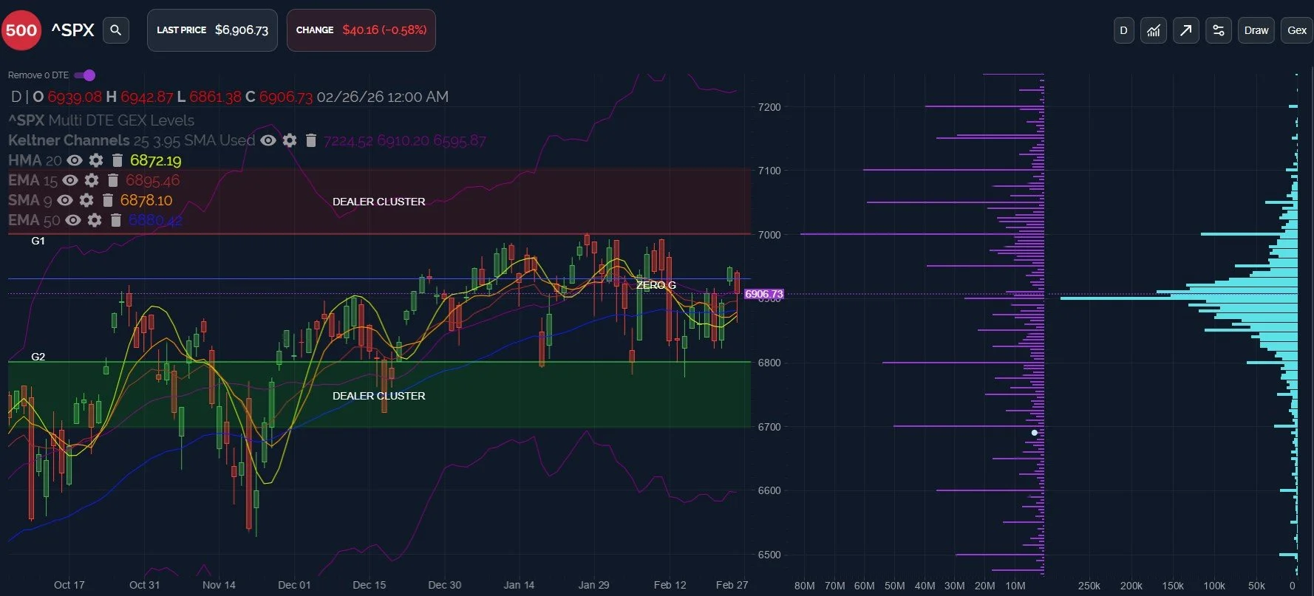1314x596 pixels.
Task: Click the Dec 15 date axis label
Action: 370,585
